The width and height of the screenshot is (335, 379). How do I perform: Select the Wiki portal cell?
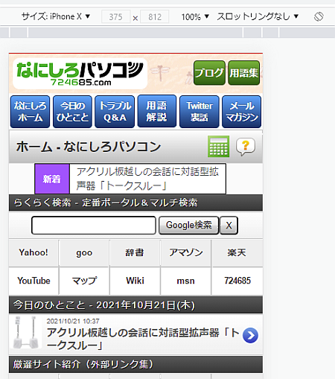[135, 281]
